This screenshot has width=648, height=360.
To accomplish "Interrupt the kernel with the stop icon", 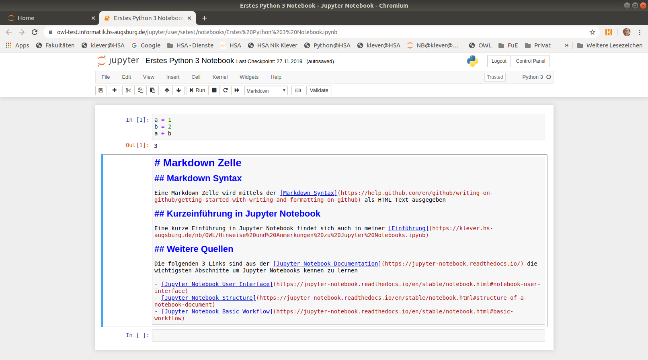I will click(x=214, y=90).
